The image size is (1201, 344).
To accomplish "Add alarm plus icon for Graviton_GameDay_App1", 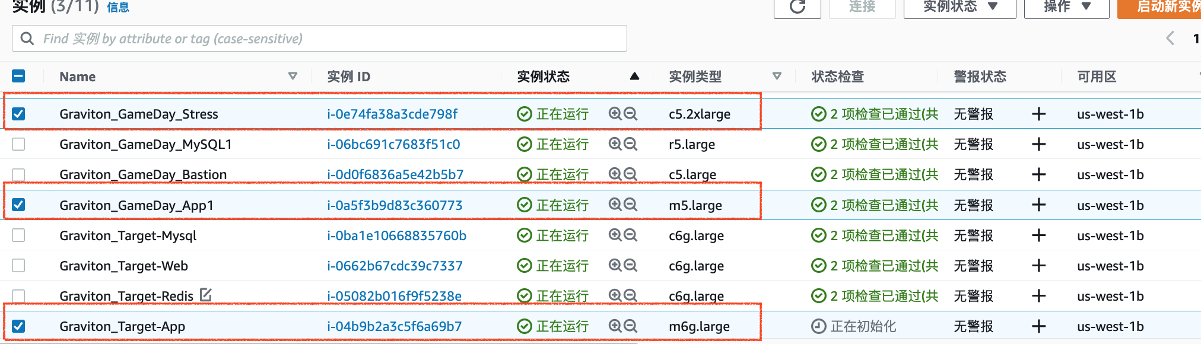I will tap(1038, 205).
